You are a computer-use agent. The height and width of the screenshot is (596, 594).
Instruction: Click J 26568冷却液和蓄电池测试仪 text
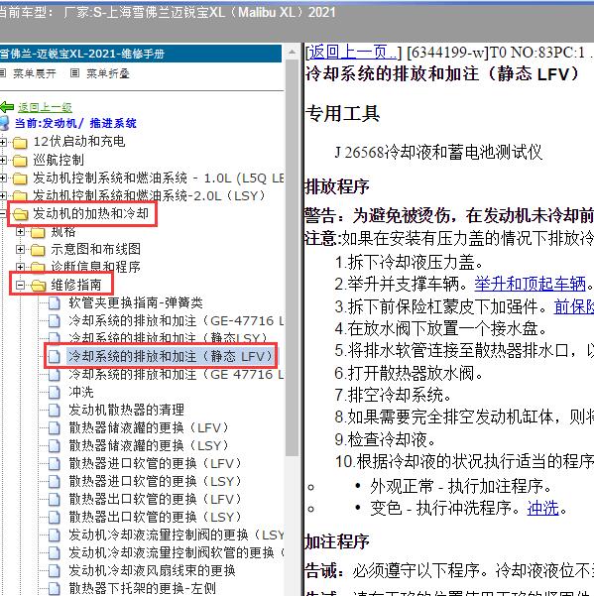click(x=438, y=153)
